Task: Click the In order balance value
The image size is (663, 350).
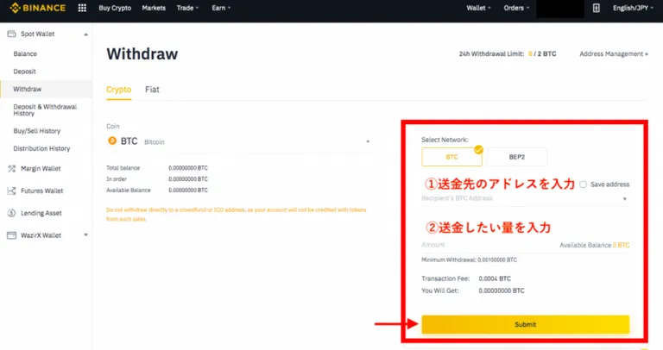Action: click(188, 179)
